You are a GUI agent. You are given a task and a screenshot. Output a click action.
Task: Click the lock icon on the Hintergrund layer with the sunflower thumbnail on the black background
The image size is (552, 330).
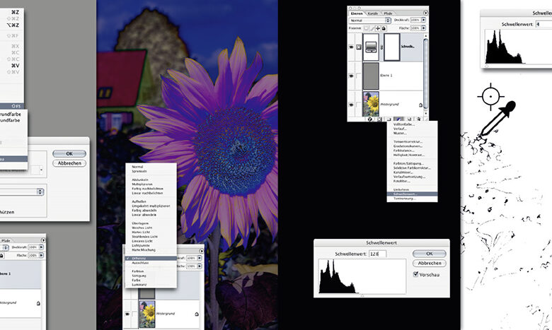click(x=421, y=105)
